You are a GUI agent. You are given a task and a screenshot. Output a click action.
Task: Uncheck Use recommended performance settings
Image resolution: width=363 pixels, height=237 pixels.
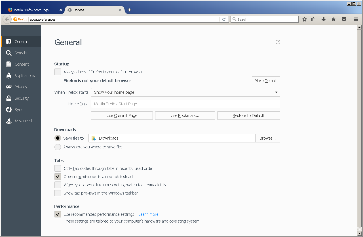(58, 214)
